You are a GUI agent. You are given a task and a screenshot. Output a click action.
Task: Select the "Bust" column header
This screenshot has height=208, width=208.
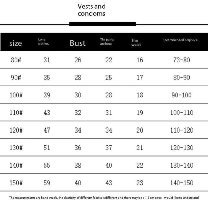click(78, 43)
